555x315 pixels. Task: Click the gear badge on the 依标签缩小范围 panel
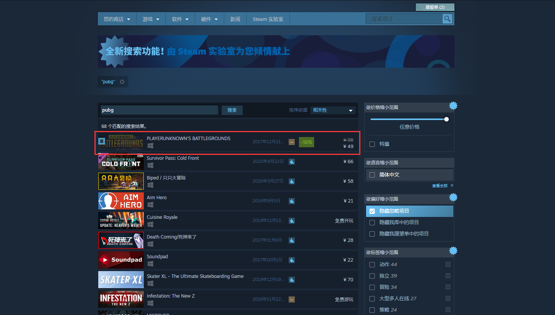[453, 251]
